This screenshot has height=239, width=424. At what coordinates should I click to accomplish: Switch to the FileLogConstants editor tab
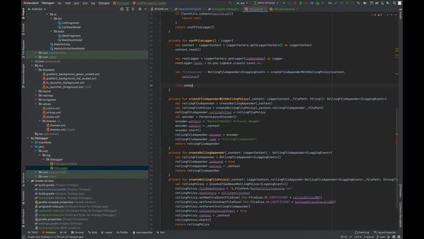click(x=284, y=9)
